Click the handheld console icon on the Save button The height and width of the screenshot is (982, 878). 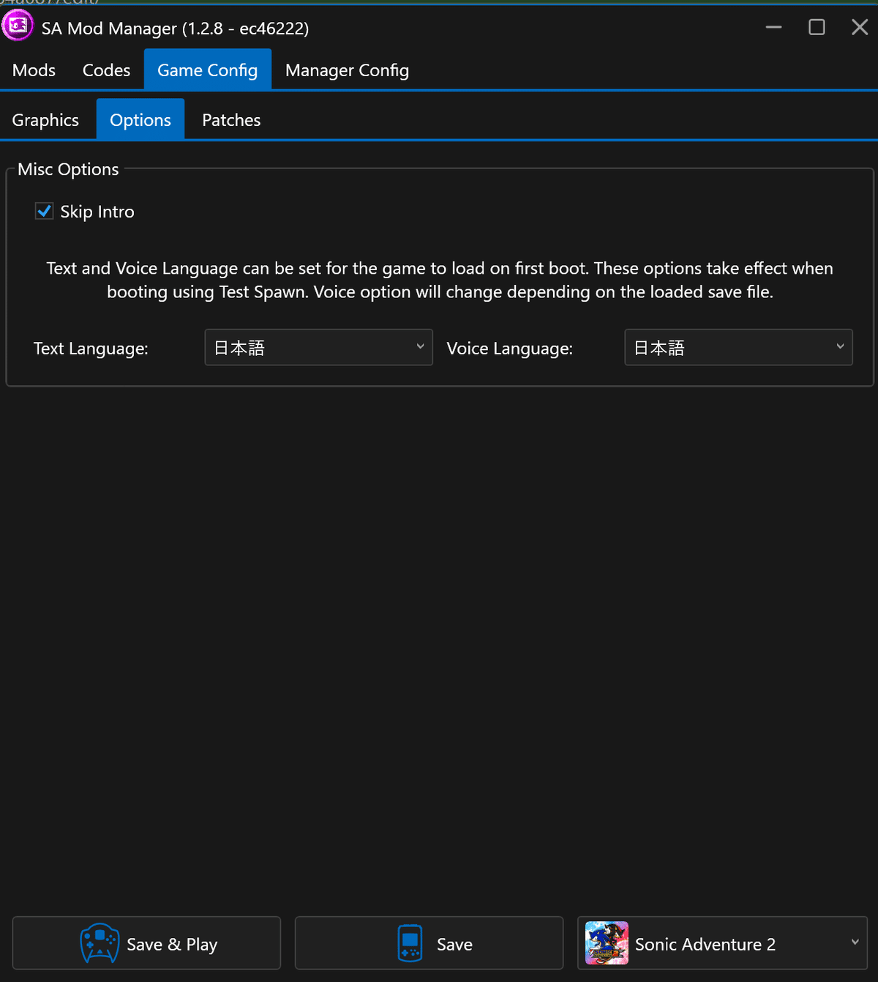tap(409, 943)
